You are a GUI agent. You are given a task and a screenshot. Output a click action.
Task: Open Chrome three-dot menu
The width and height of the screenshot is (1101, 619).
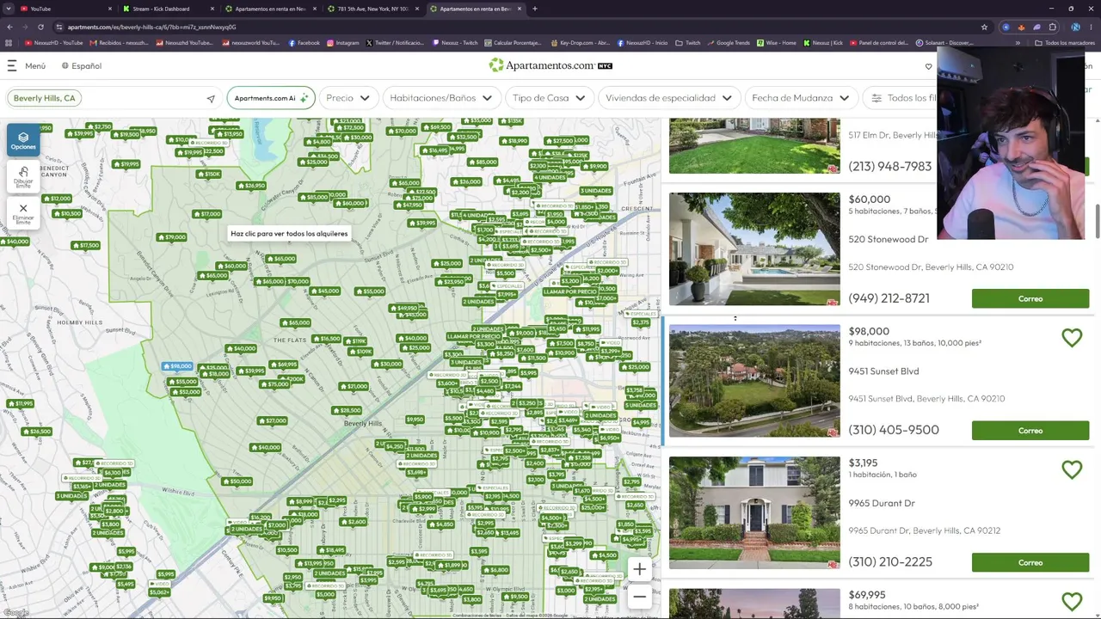click(x=1092, y=27)
